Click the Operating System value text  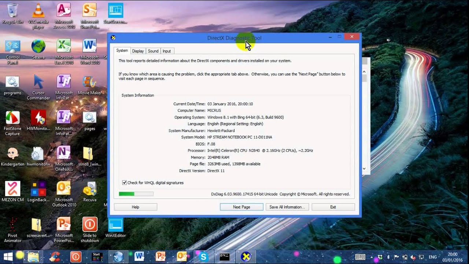pos(245,117)
